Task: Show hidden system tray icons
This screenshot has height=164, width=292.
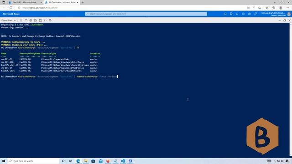Action: coord(275,161)
